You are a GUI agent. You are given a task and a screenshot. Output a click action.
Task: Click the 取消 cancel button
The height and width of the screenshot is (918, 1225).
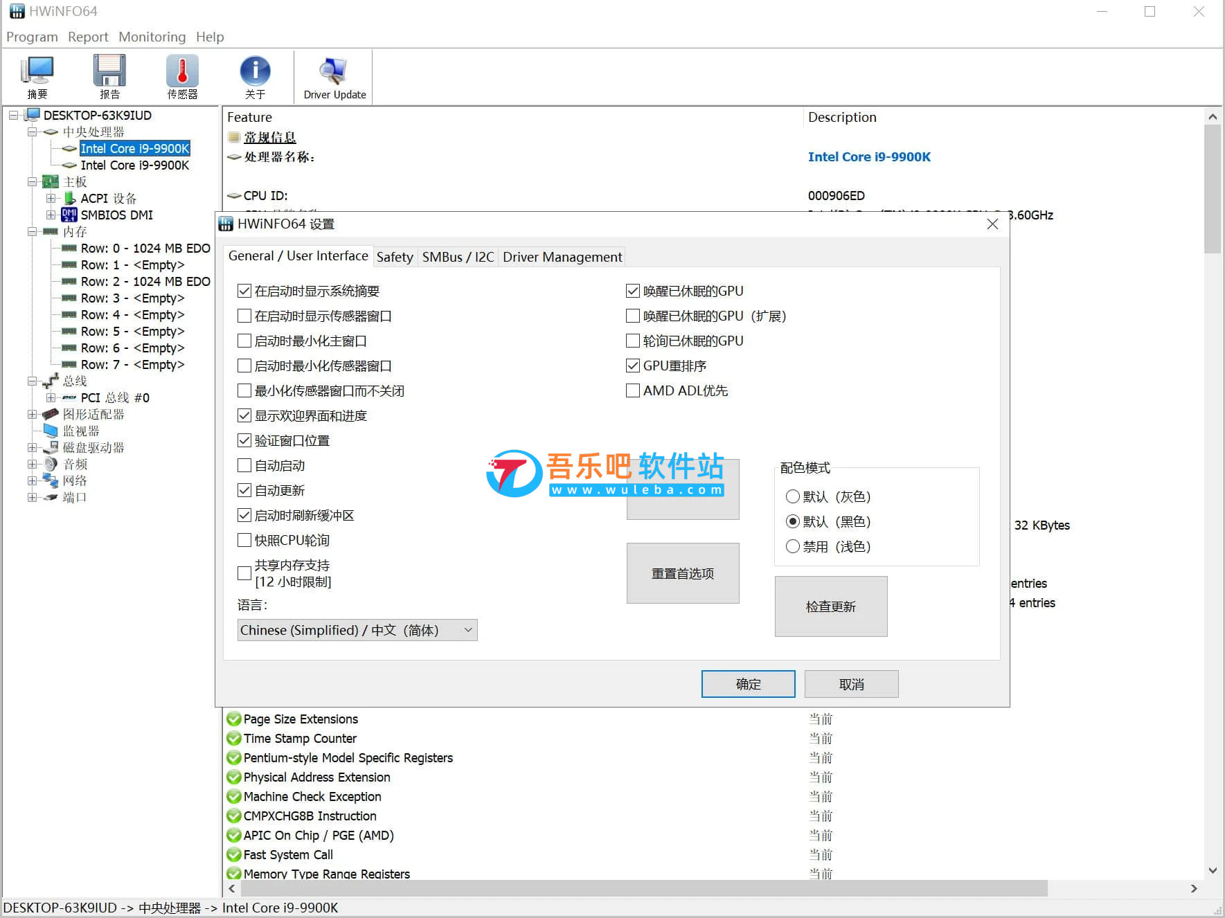pos(851,684)
